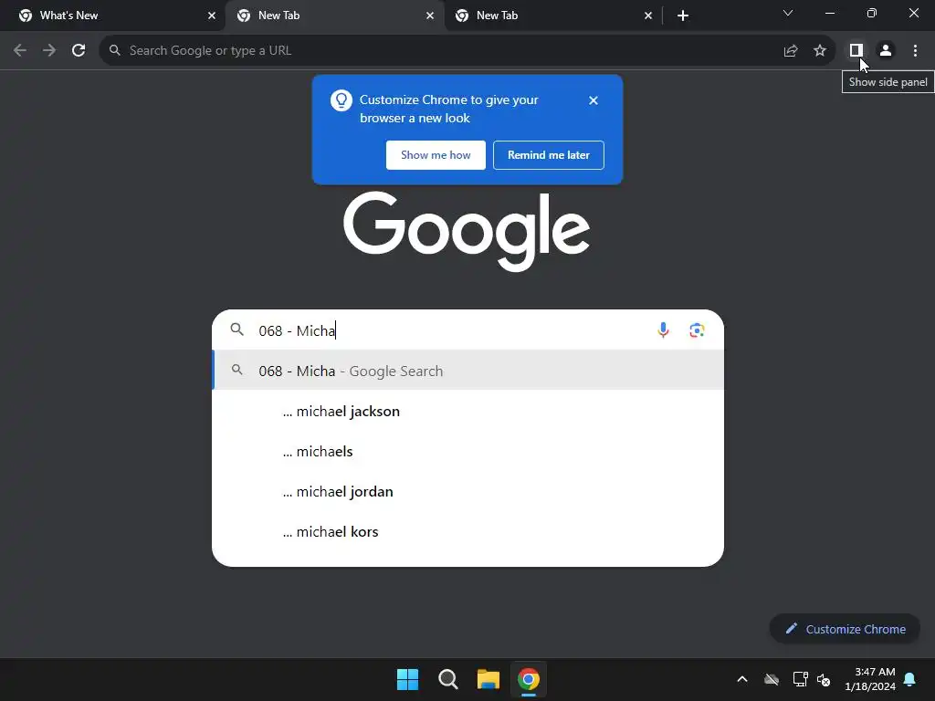Close the active New Tab
Viewport: 935px width, 701px height.
pyautogui.click(x=430, y=16)
